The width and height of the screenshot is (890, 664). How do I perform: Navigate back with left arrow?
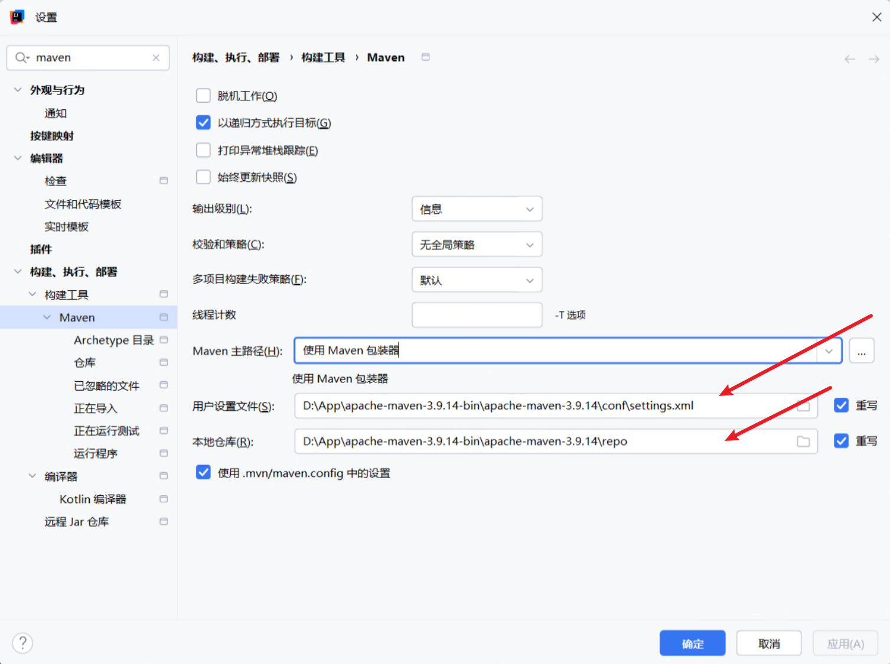click(x=850, y=59)
